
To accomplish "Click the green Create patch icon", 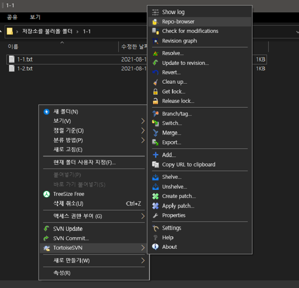I will (x=155, y=196).
